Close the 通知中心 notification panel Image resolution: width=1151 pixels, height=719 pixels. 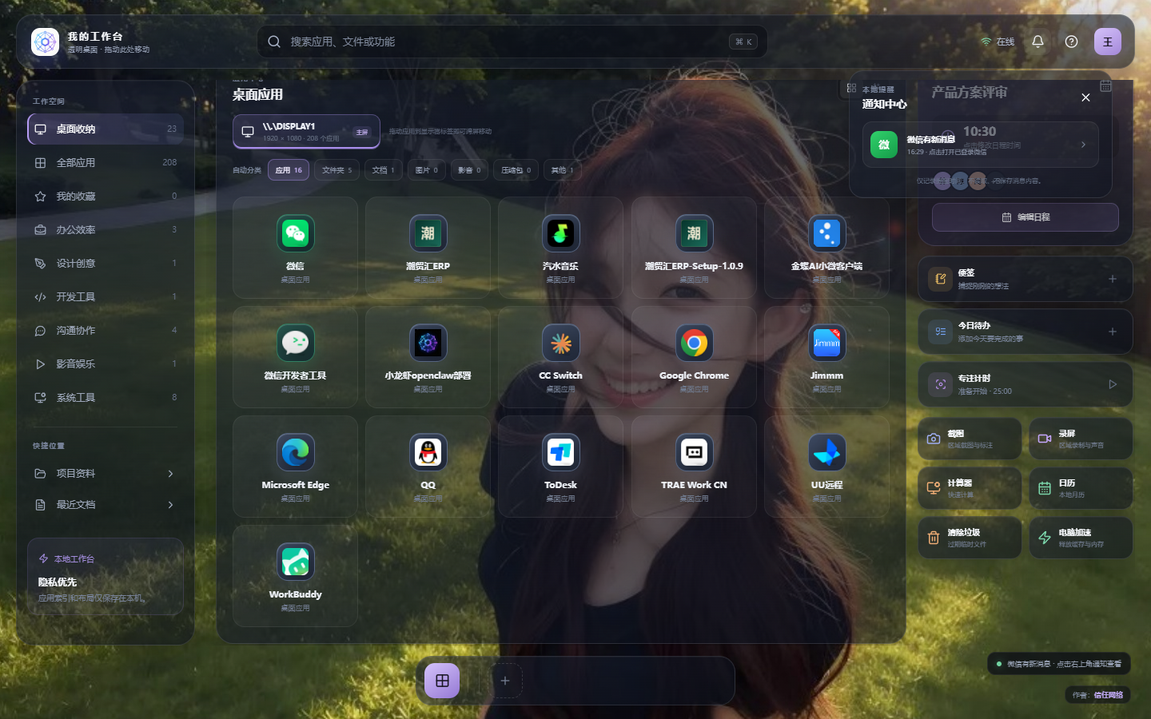(1085, 97)
